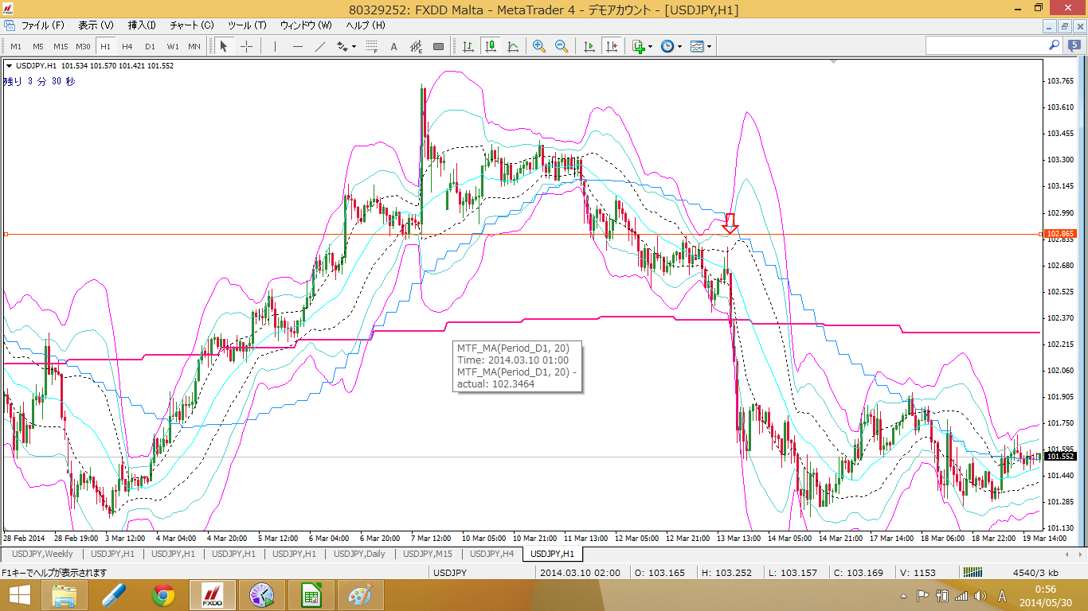Open File Explorer from the taskbar

pyautogui.click(x=64, y=595)
